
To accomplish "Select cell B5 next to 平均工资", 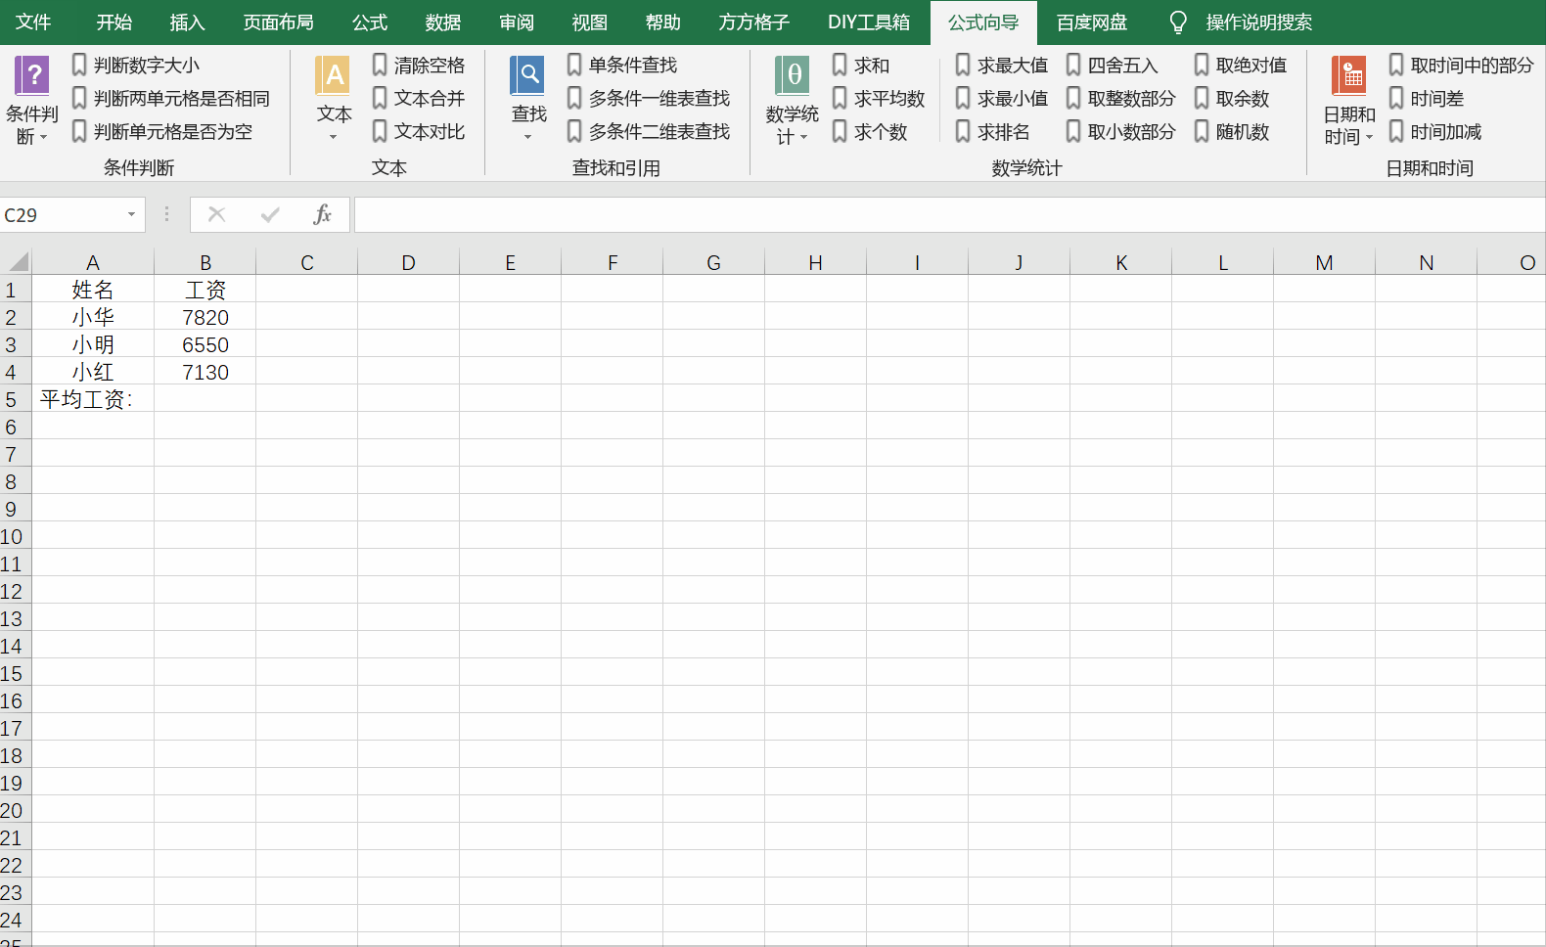I will pos(205,399).
